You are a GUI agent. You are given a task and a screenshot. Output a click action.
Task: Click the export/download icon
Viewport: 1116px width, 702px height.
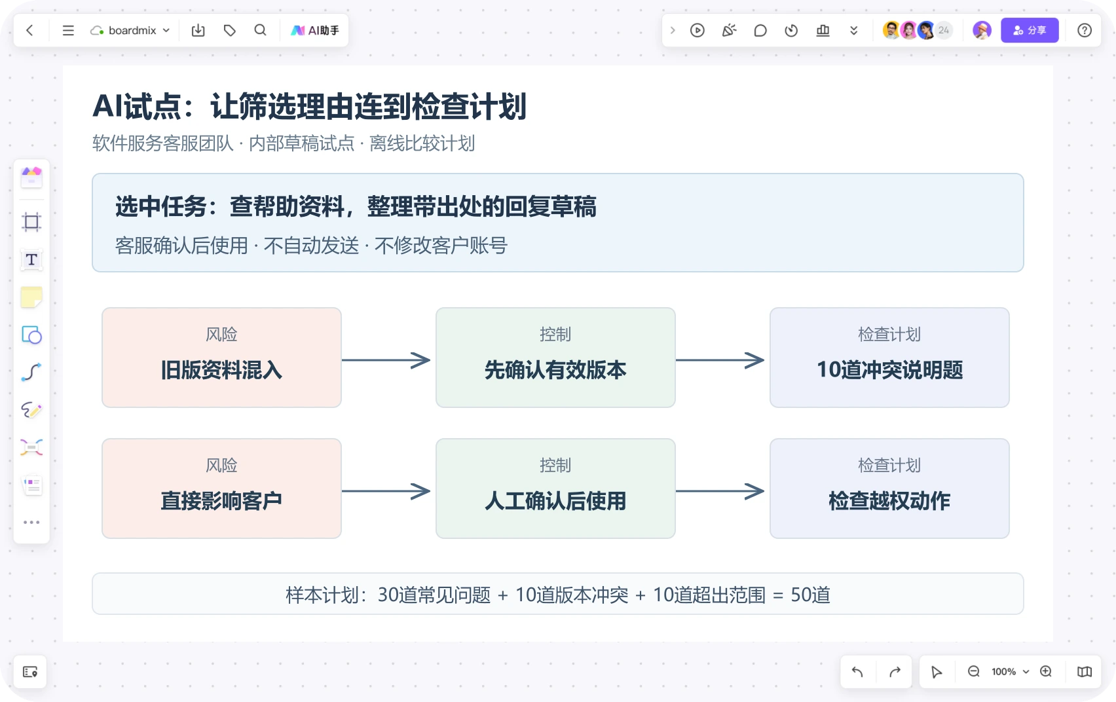tap(198, 30)
